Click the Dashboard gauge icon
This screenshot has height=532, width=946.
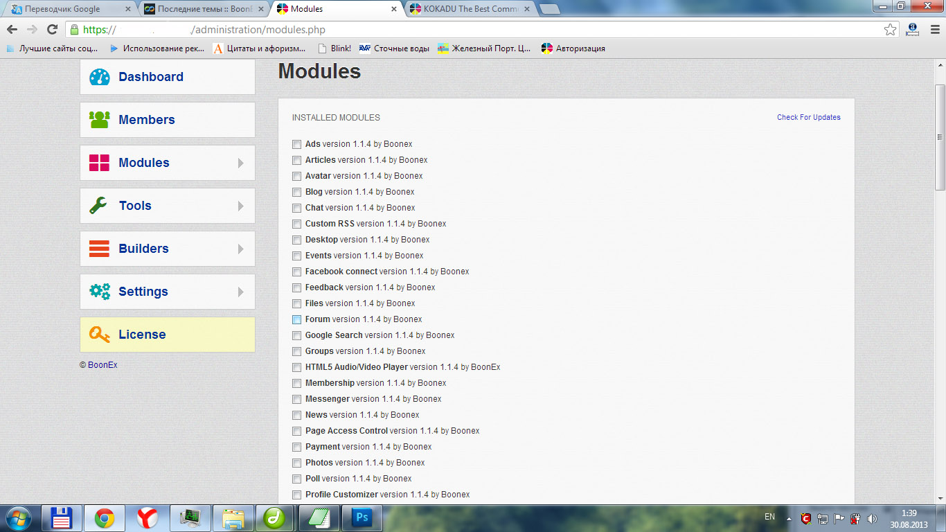[100, 77]
